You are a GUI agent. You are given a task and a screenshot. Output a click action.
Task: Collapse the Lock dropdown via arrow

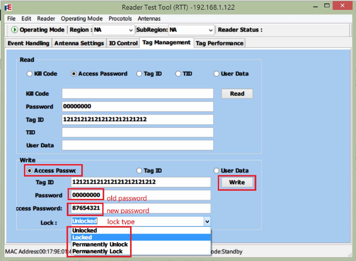[x=207, y=221]
